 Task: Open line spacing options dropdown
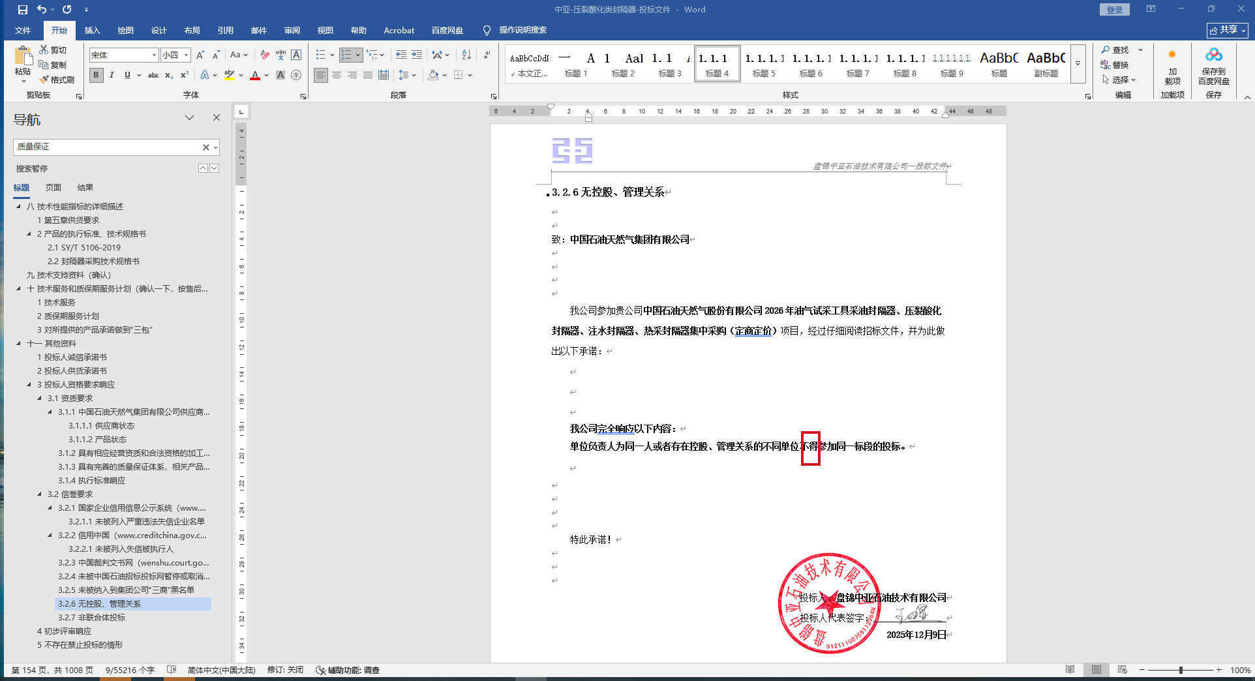pos(407,75)
